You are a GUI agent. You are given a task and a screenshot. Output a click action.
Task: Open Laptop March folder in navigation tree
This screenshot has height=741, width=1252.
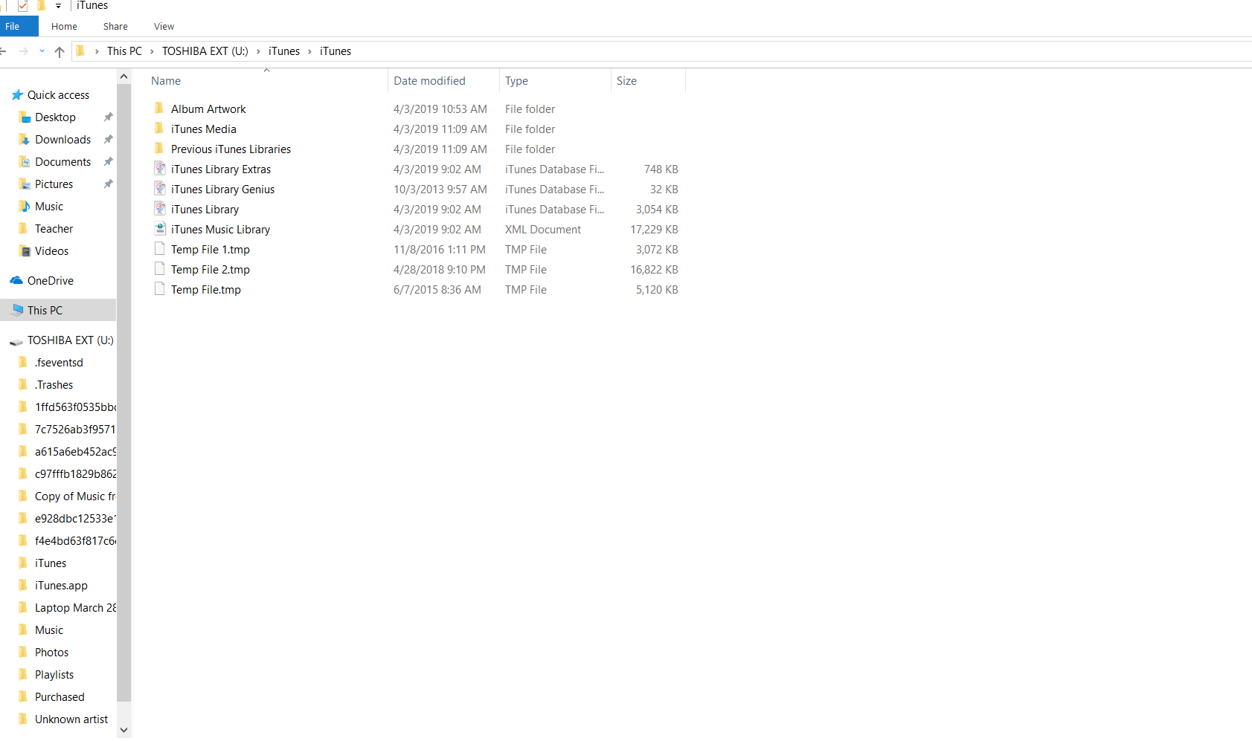pyautogui.click(x=75, y=608)
